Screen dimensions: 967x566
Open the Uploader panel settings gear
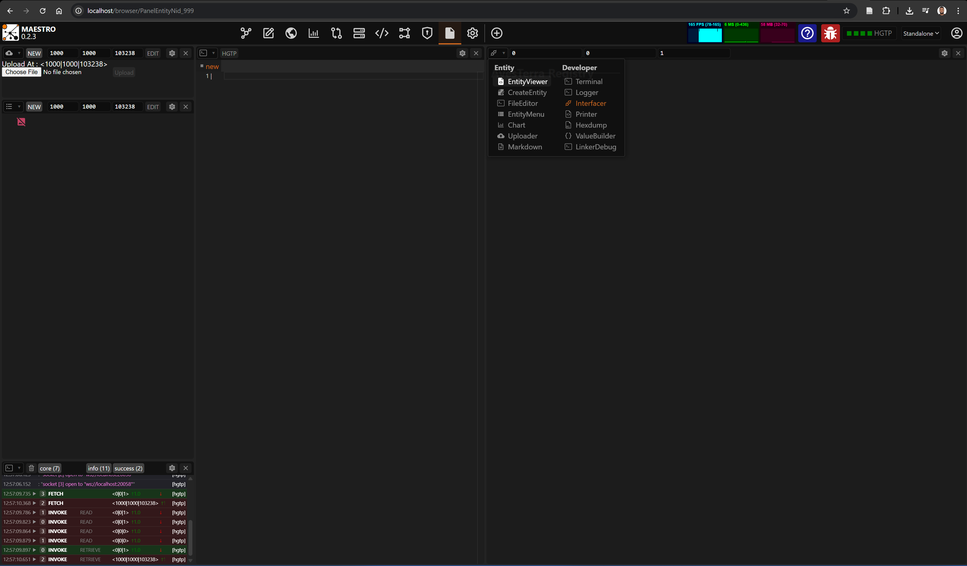(x=172, y=53)
